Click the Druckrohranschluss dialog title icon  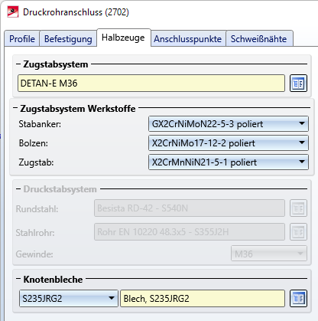click(13, 12)
